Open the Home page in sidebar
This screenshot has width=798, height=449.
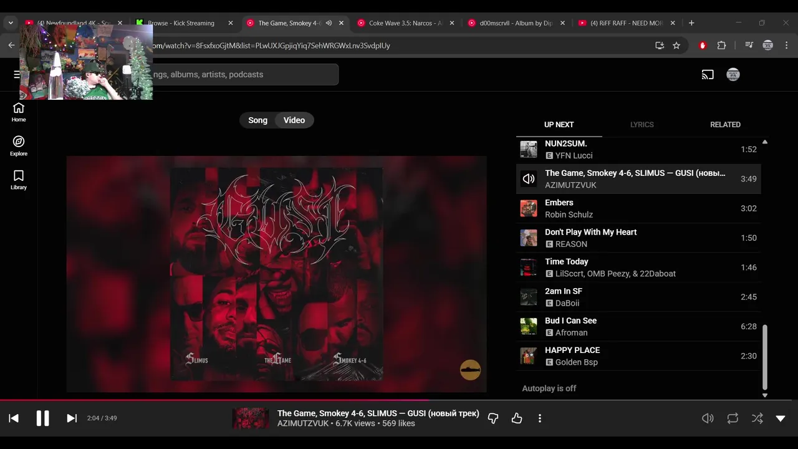pyautogui.click(x=19, y=112)
